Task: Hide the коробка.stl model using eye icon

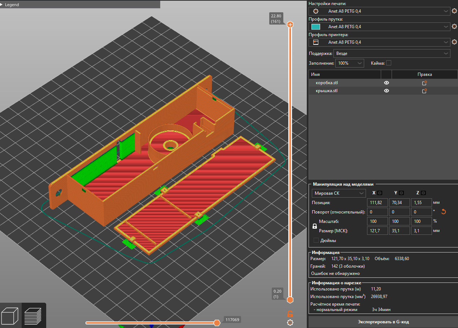Action: pyautogui.click(x=386, y=83)
